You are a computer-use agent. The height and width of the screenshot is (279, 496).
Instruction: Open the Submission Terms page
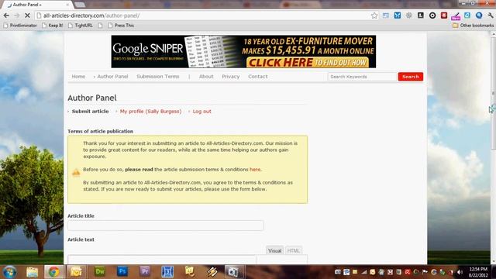click(x=158, y=77)
